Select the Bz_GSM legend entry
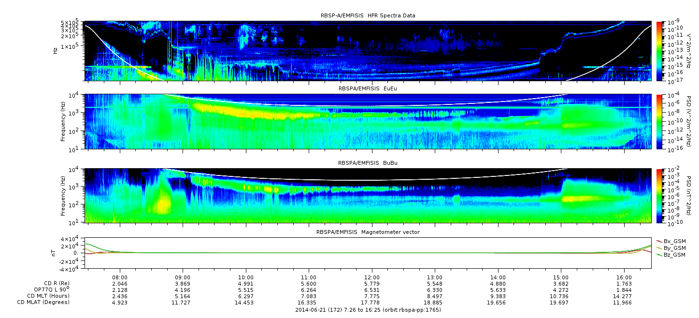This screenshot has width=699, height=318. pyautogui.click(x=674, y=255)
